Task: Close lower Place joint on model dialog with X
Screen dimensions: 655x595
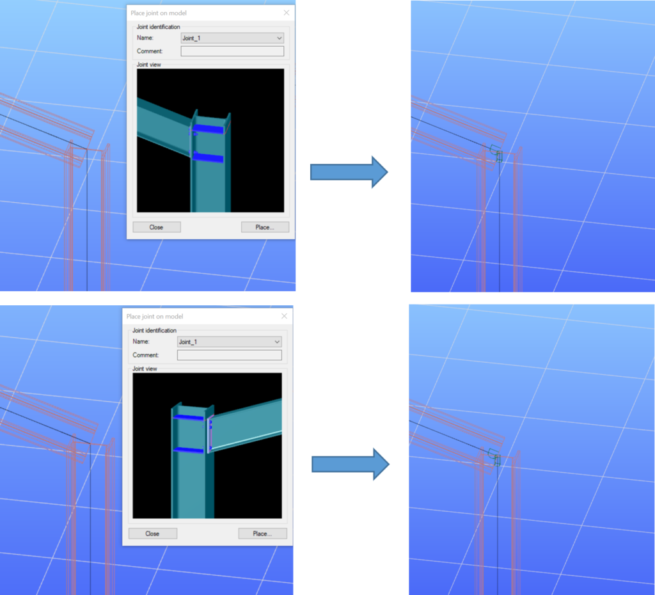Action: tap(284, 316)
